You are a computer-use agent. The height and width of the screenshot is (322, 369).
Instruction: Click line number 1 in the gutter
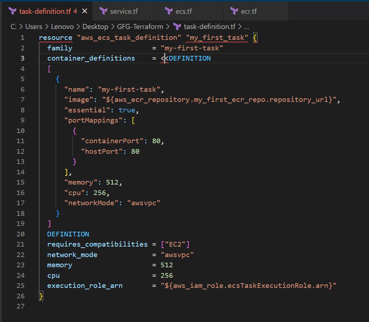click(x=23, y=38)
